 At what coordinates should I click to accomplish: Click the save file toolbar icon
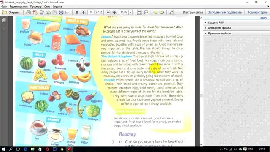pos(54,12)
